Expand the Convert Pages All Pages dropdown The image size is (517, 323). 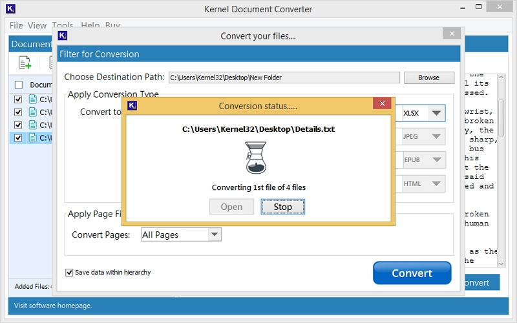215,234
